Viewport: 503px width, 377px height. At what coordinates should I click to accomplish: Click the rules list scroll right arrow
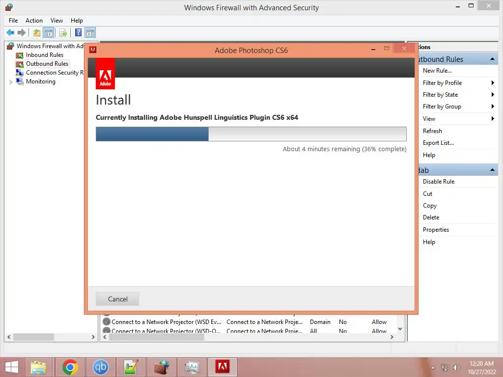(391, 337)
